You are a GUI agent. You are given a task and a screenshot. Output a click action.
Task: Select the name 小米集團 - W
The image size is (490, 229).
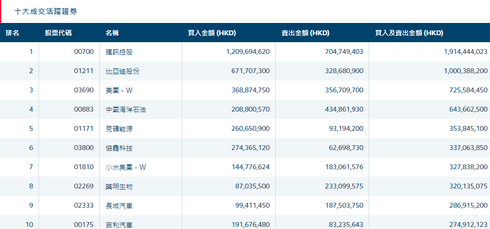click(x=126, y=167)
